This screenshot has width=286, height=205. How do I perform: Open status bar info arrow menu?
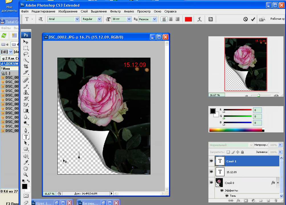(x=111, y=194)
